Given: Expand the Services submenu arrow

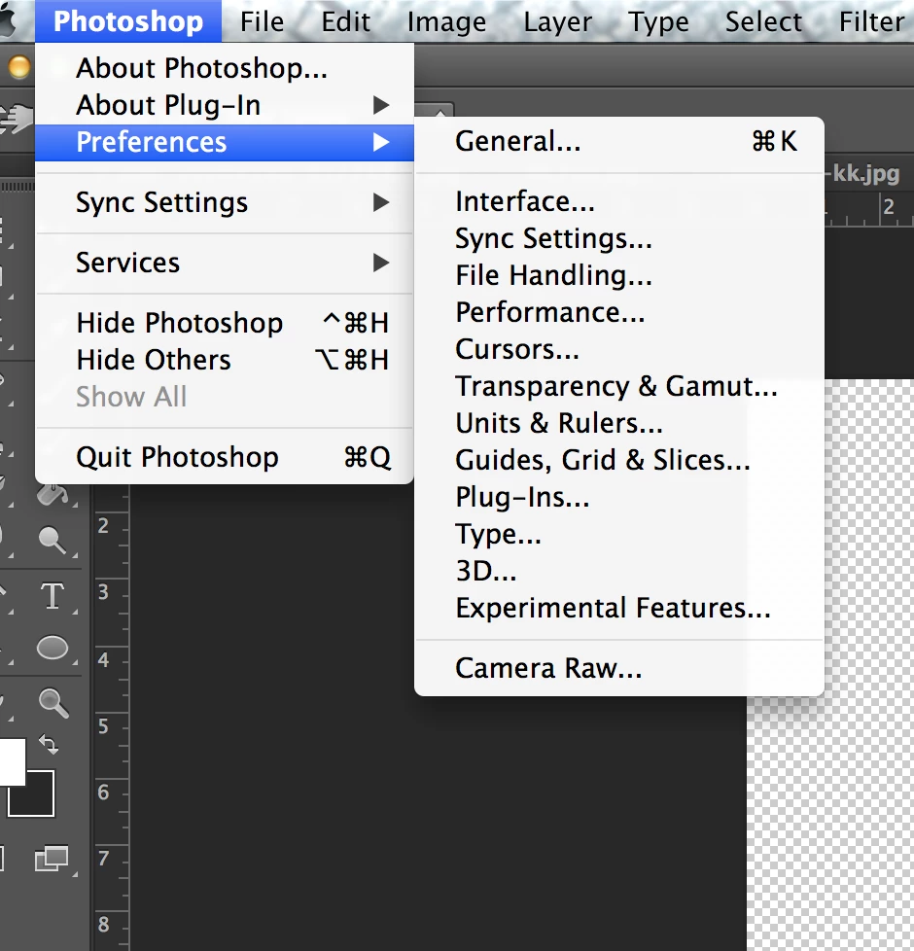Looking at the screenshot, I should [381, 263].
